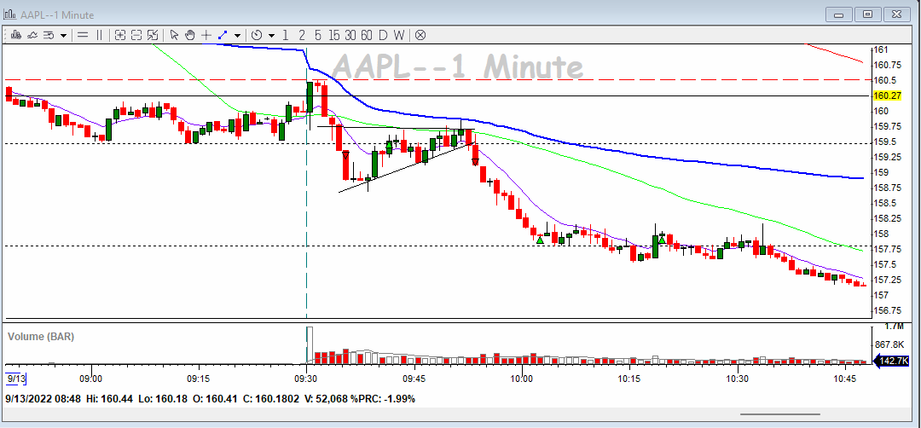
Task: Click the clock time interval icon
Action: click(257, 35)
